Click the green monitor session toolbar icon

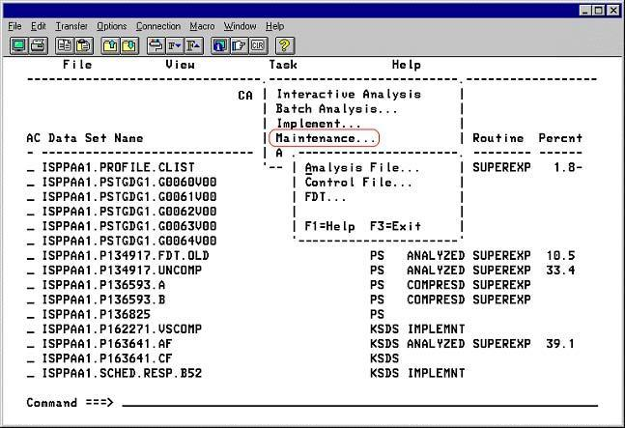click(18, 45)
